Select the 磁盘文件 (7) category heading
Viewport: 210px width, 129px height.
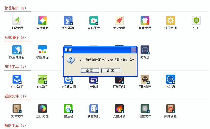[x=15, y=96]
